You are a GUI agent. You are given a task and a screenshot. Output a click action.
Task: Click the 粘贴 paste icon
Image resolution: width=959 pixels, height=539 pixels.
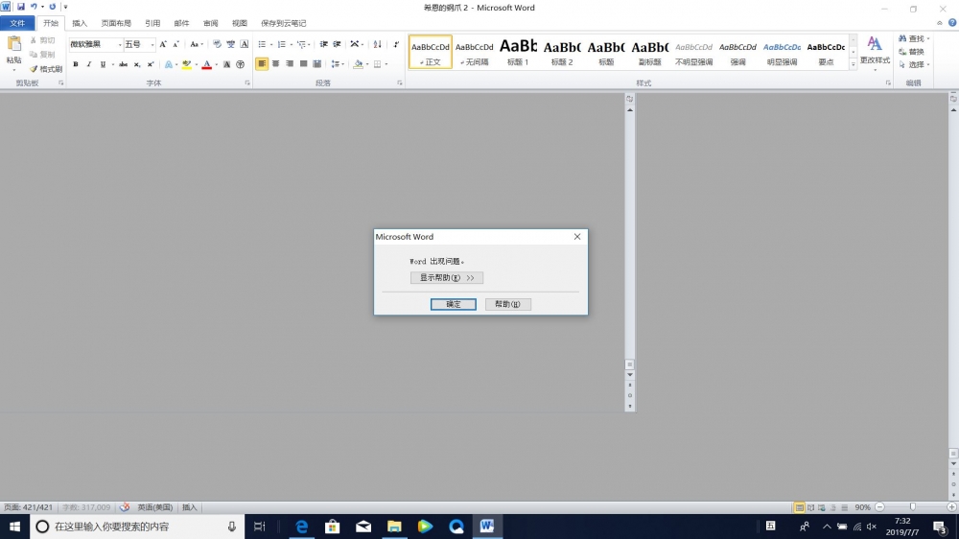tap(14, 44)
